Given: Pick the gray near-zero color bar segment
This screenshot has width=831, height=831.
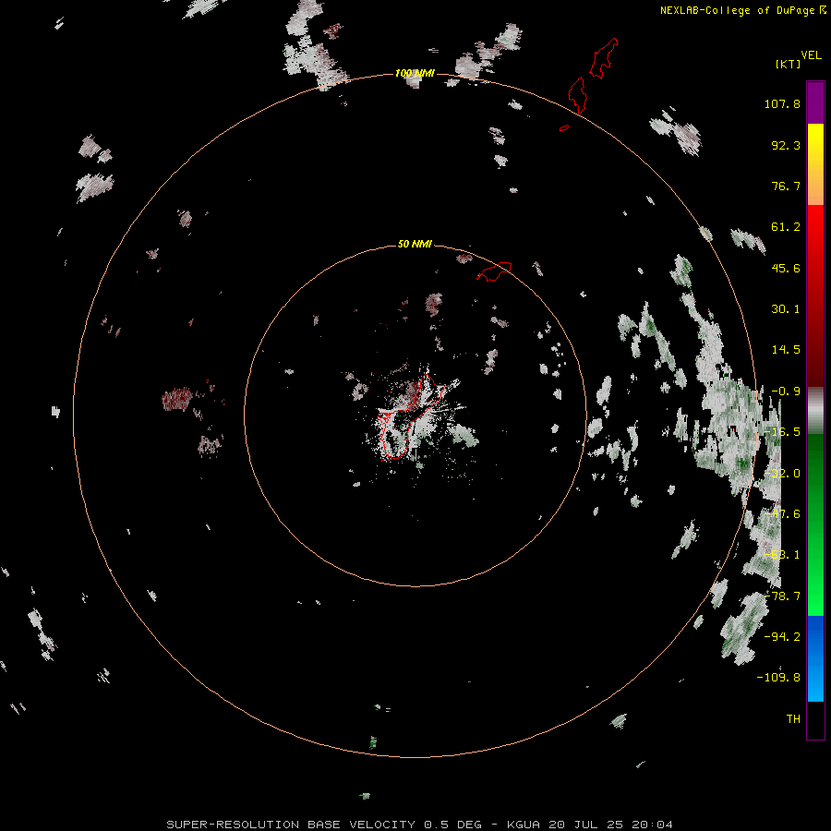Looking at the screenshot, I should [815, 411].
